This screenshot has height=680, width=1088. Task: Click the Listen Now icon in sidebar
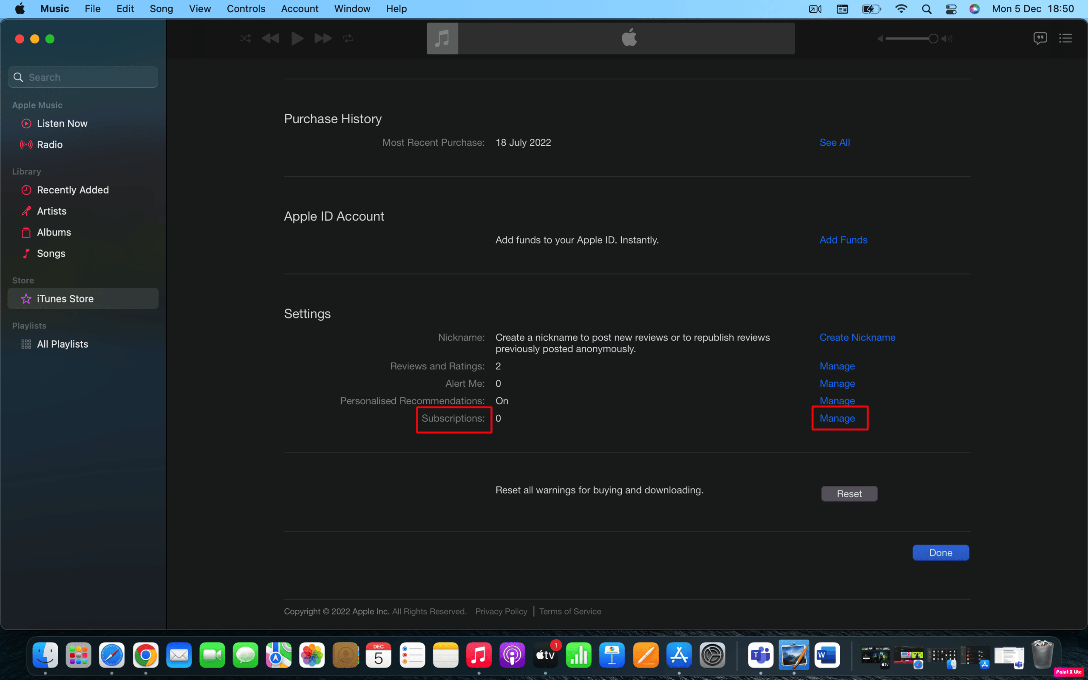pyautogui.click(x=26, y=123)
